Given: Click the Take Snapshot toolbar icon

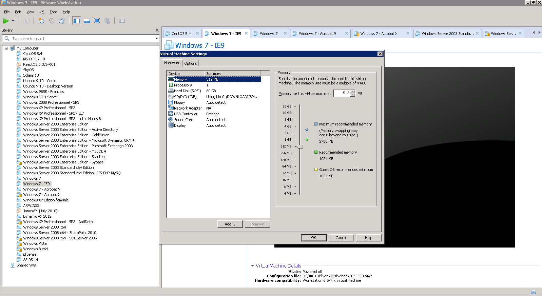Looking at the screenshot, I should click(41, 21).
